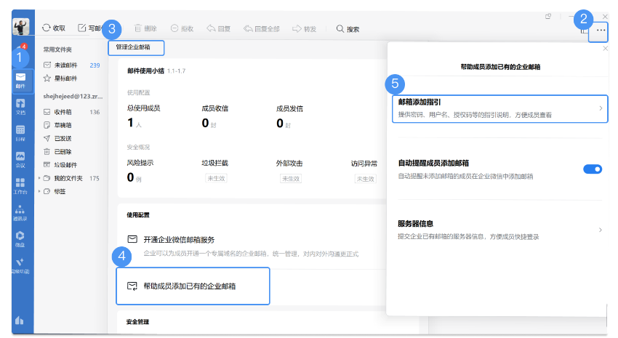This screenshot has width=618, height=338.
Task: Click the user avatar at top left
Action: pyautogui.click(x=21, y=28)
